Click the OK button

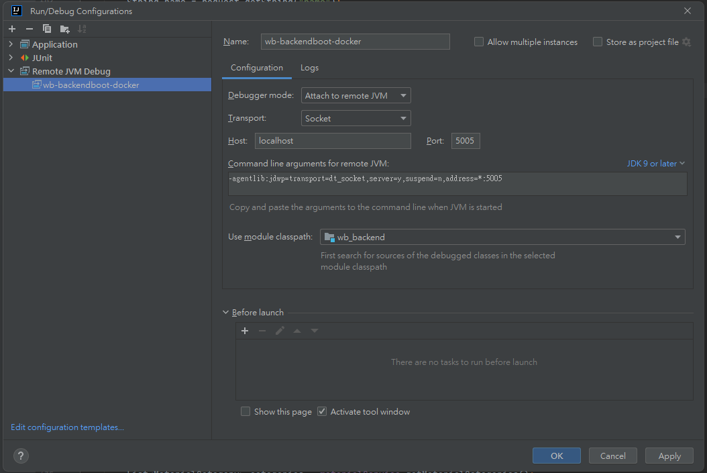(556, 456)
